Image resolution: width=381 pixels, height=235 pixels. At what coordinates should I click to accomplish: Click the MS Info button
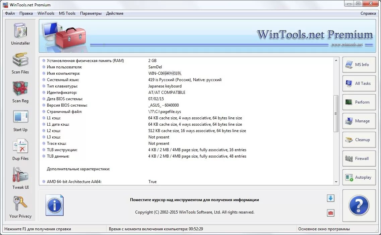(359, 65)
